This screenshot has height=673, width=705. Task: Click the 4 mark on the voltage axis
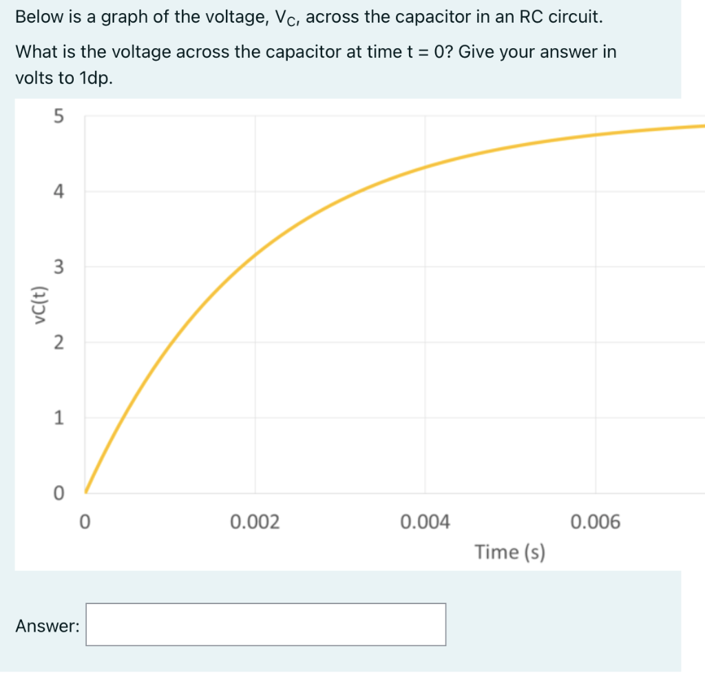tap(60, 191)
